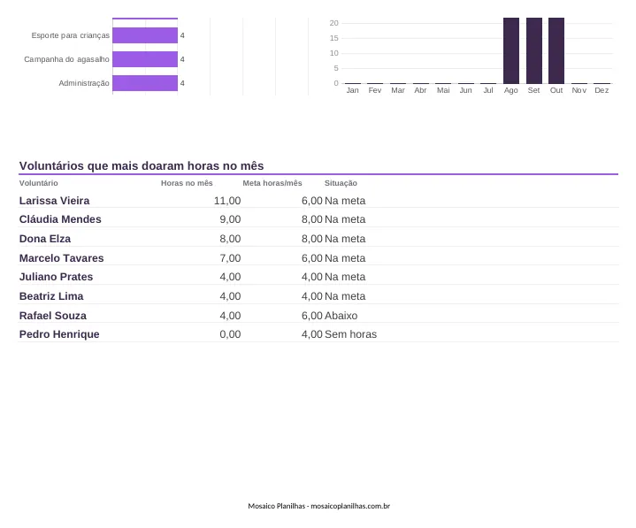
Task: Select Juliano Prates name cell
Action: [x=56, y=277]
